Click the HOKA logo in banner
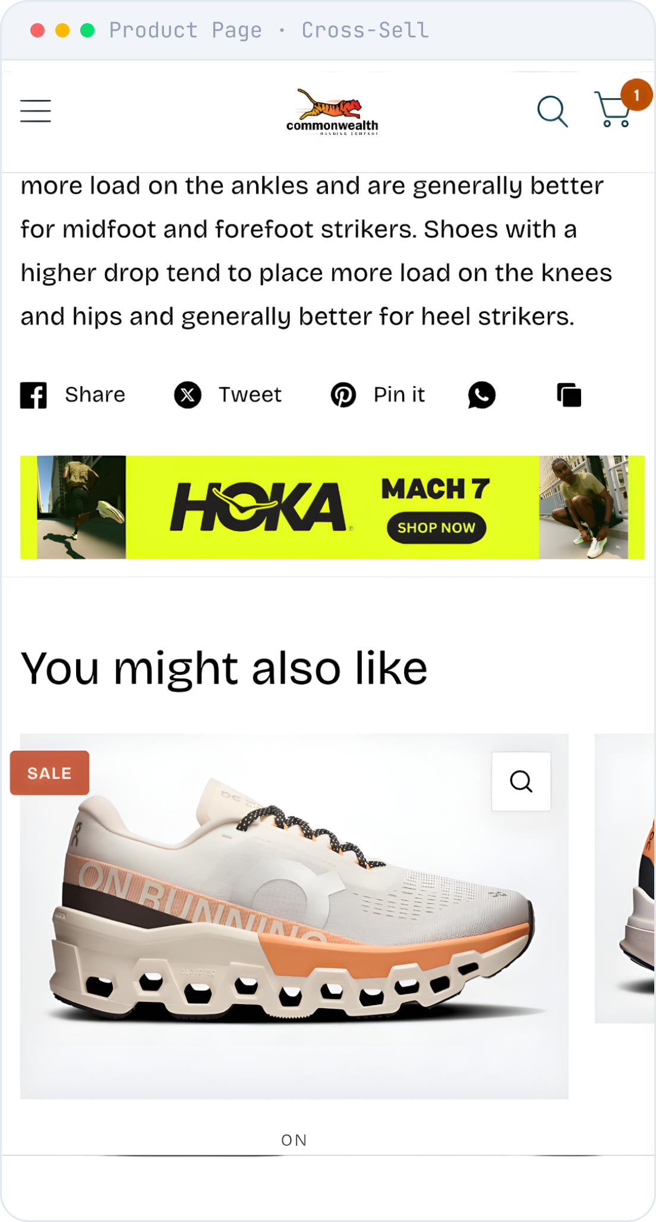This screenshot has height=1222, width=656. pyautogui.click(x=259, y=507)
